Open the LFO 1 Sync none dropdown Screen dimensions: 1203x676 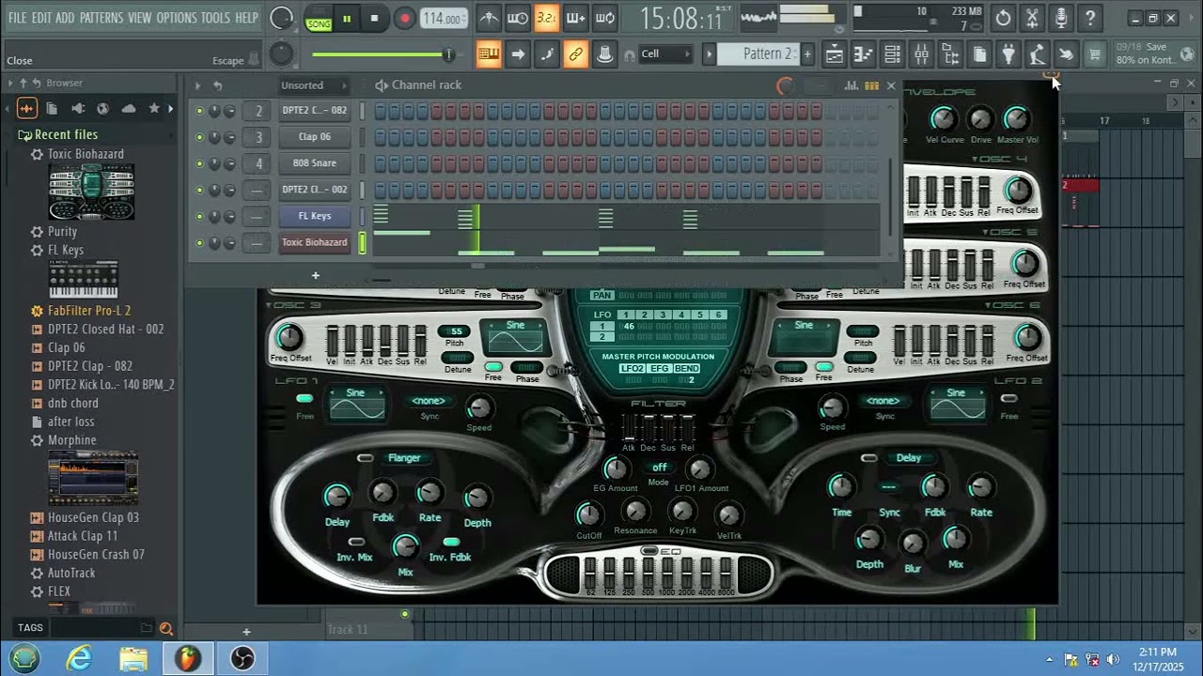click(429, 401)
